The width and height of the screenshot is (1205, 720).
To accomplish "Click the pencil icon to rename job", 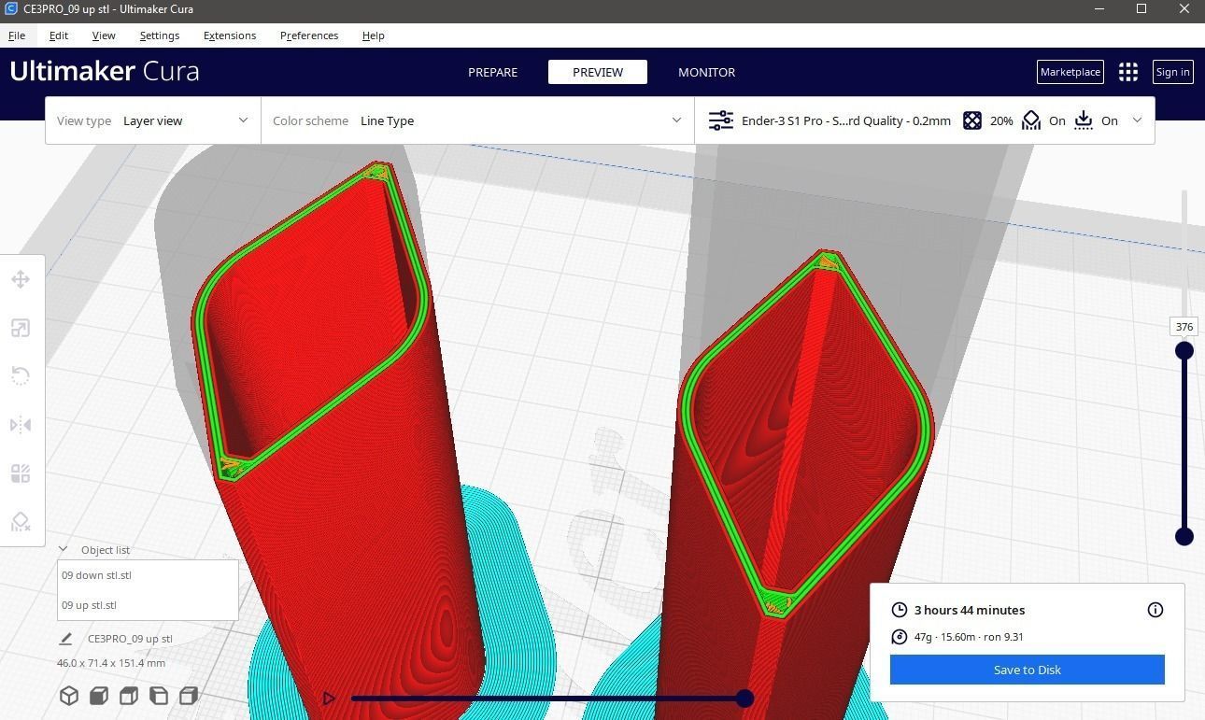I will (x=65, y=639).
